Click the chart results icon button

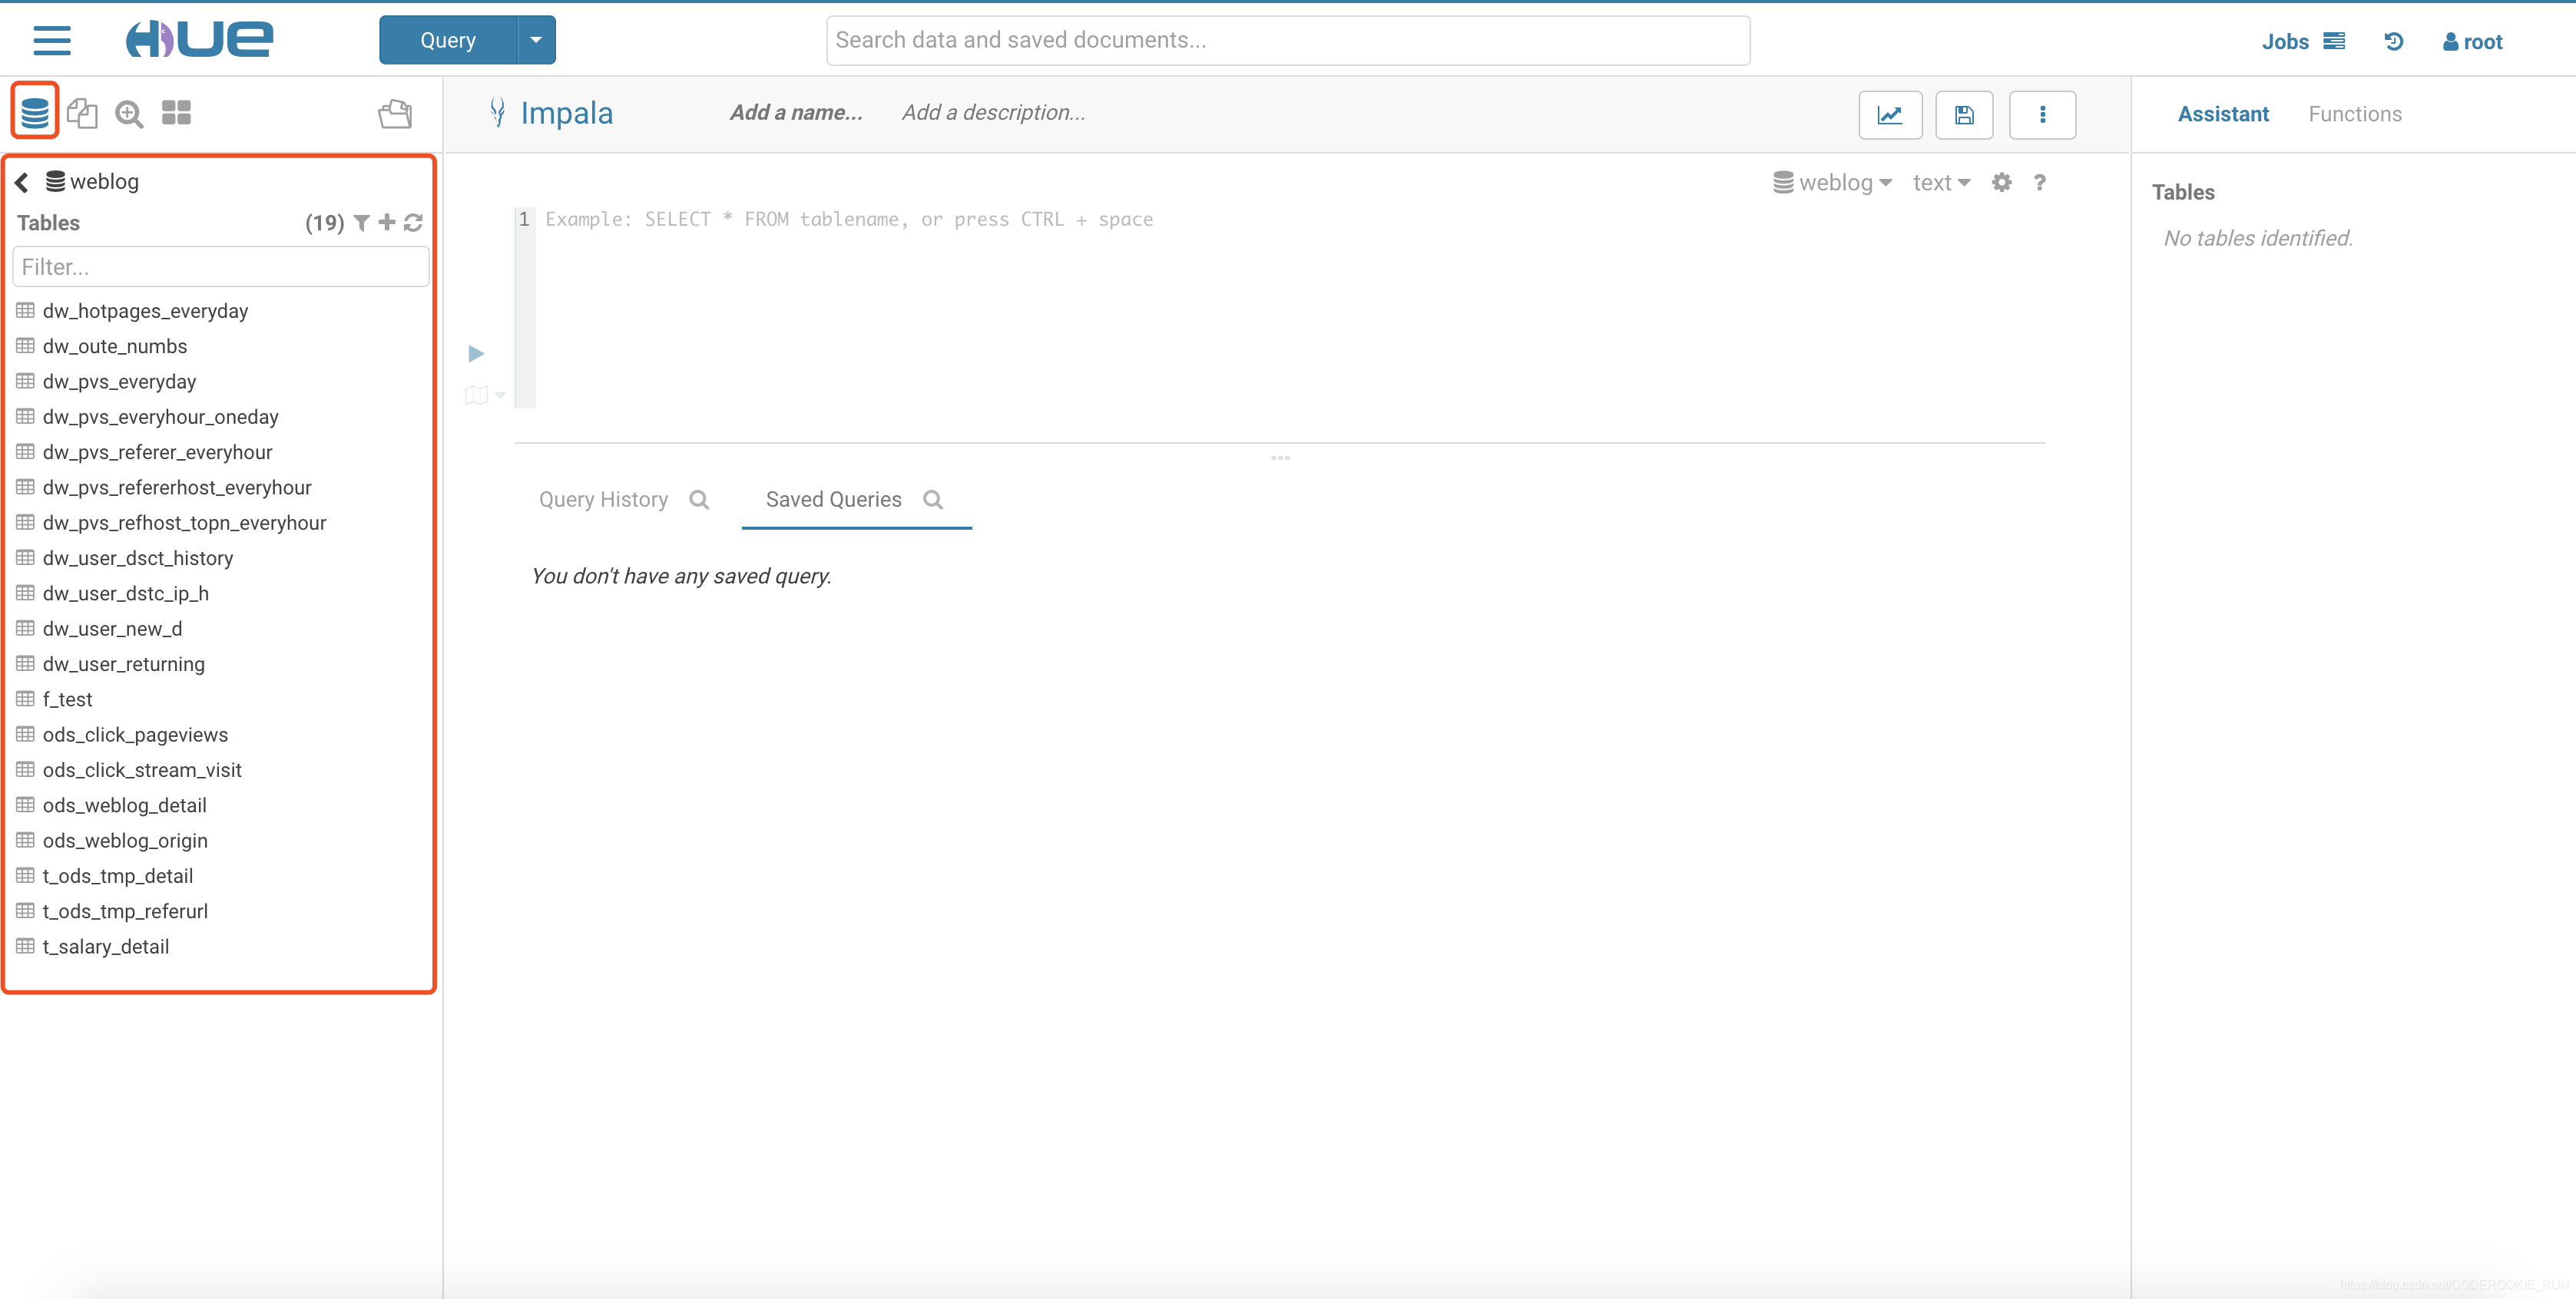(x=1889, y=115)
